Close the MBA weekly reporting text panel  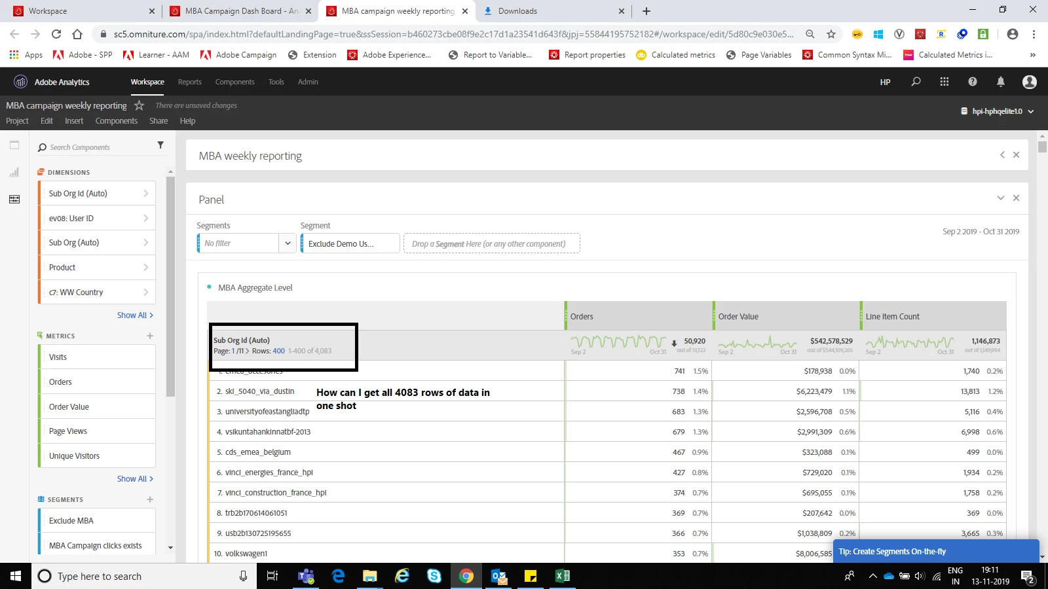[x=1016, y=155]
